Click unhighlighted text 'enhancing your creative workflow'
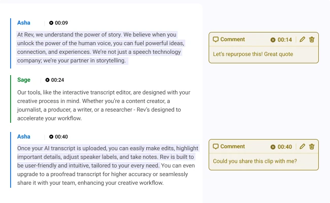Image resolution: width=330 pixels, height=203 pixels. (121, 183)
